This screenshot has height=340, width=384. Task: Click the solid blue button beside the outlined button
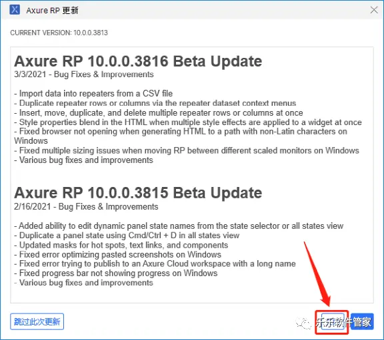[x=362, y=321]
